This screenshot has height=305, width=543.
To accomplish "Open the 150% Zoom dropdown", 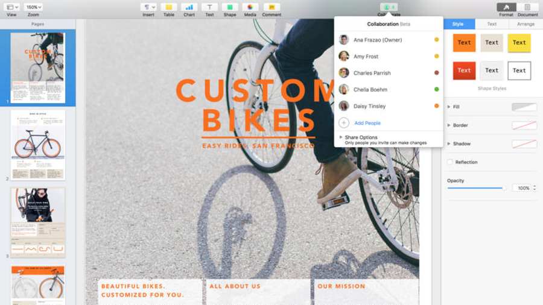I will (x=34, y=7).
